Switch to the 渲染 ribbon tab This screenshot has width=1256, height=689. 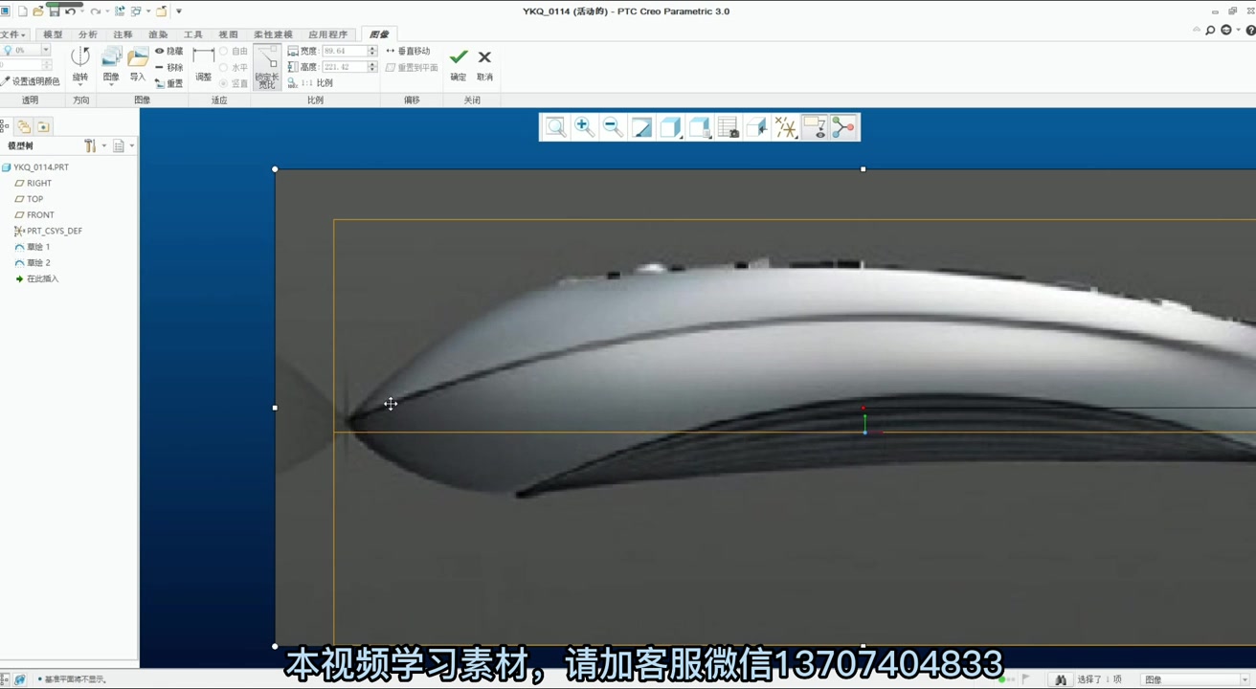coord(158,33)
